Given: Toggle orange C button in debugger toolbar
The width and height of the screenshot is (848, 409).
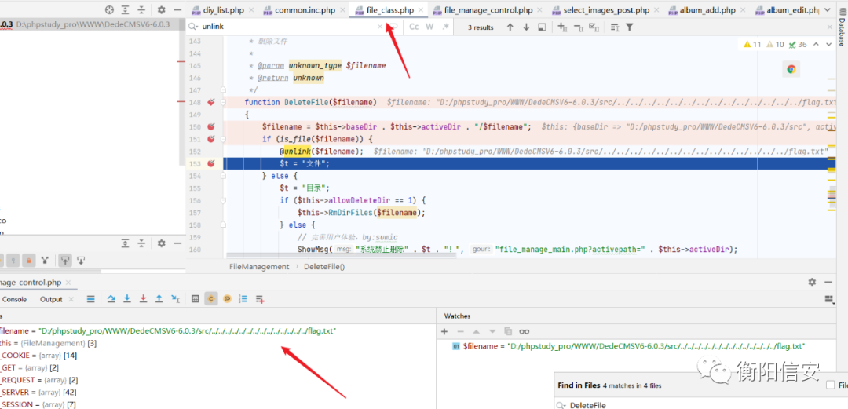Looking at the screenshot, I should (x=211, y=298).
